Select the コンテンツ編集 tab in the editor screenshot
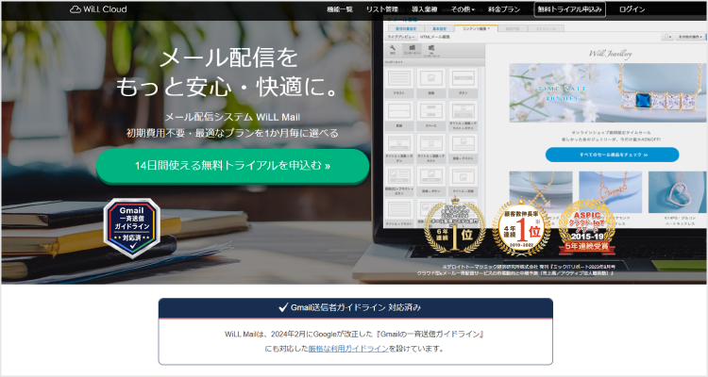This screenshot has width=708, height=377. [476, 28]
